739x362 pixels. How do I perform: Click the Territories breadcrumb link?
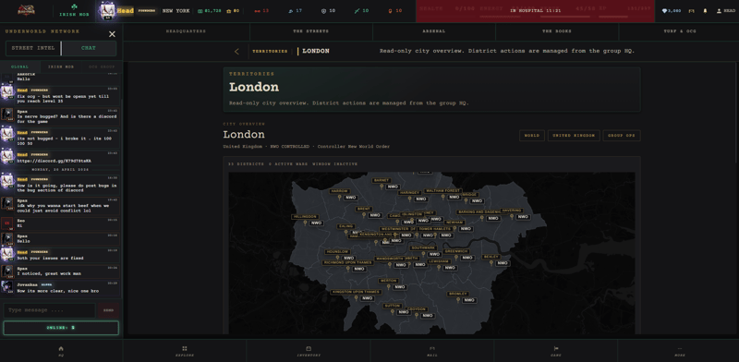pos(270,52)
